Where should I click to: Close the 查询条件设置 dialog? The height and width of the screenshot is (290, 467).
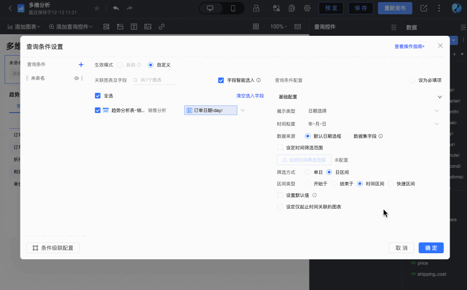(x=440, y=46)
